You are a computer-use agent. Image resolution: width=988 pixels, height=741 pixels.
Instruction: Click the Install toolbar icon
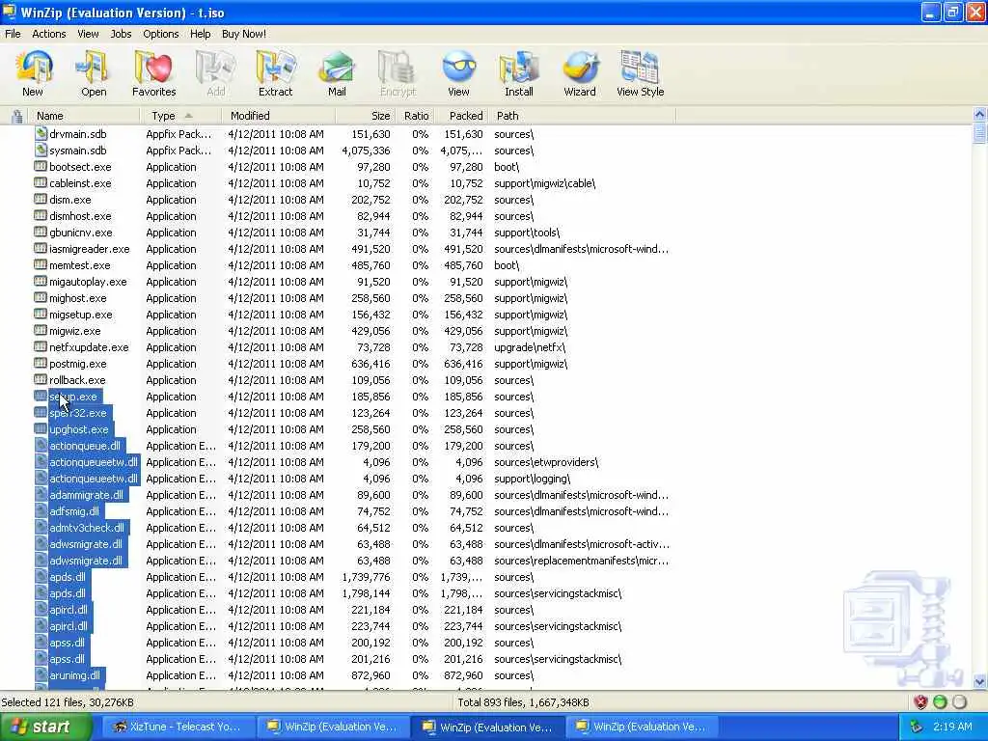519,67
